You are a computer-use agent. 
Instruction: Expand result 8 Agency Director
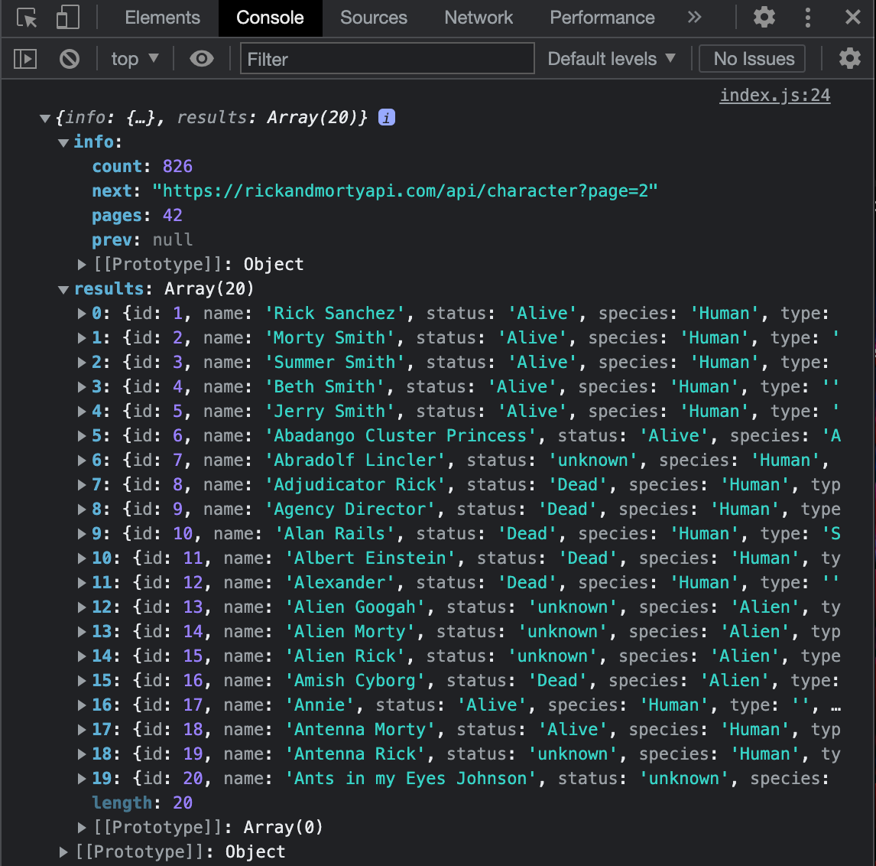(82, 509)
